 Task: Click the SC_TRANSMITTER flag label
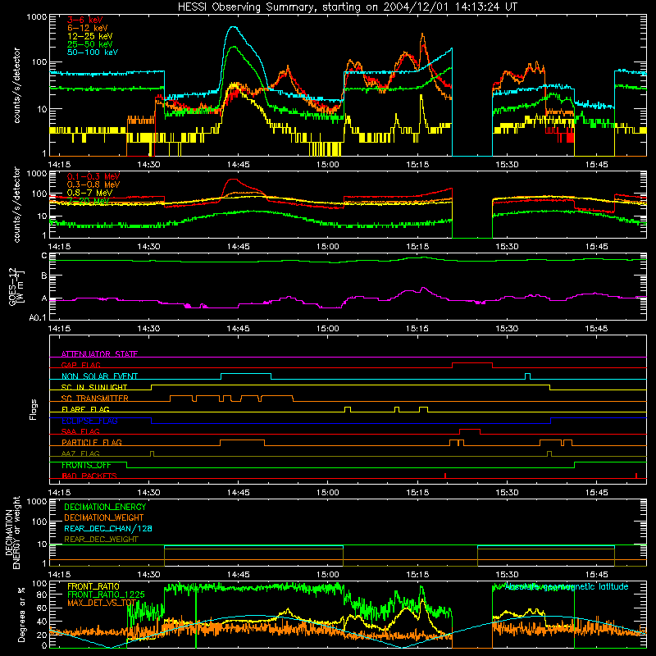pyautogui.click(x=94, y=399)
